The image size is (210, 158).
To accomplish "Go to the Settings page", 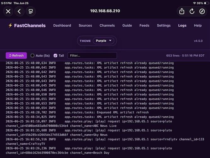I will (x=164, y=25).
